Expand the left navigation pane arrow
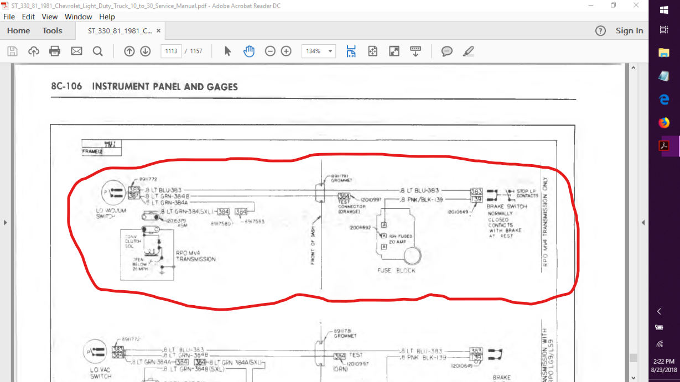This screenshot has height=382, width=680. [6, 223]
